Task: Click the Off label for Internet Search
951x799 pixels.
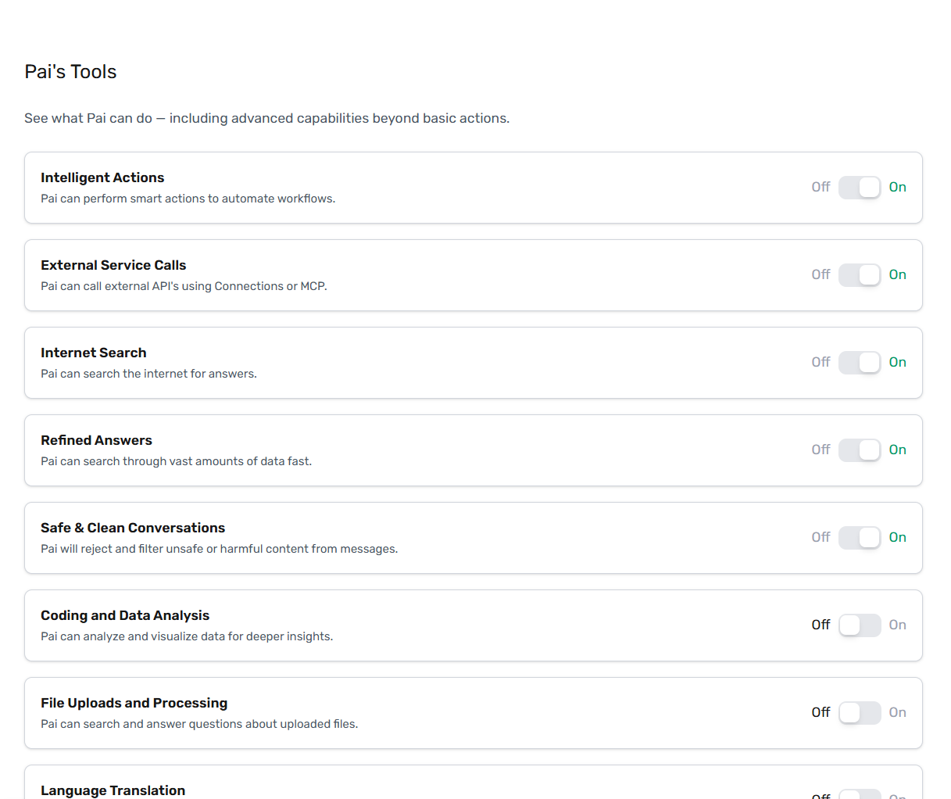Action: tap(821, 362)
